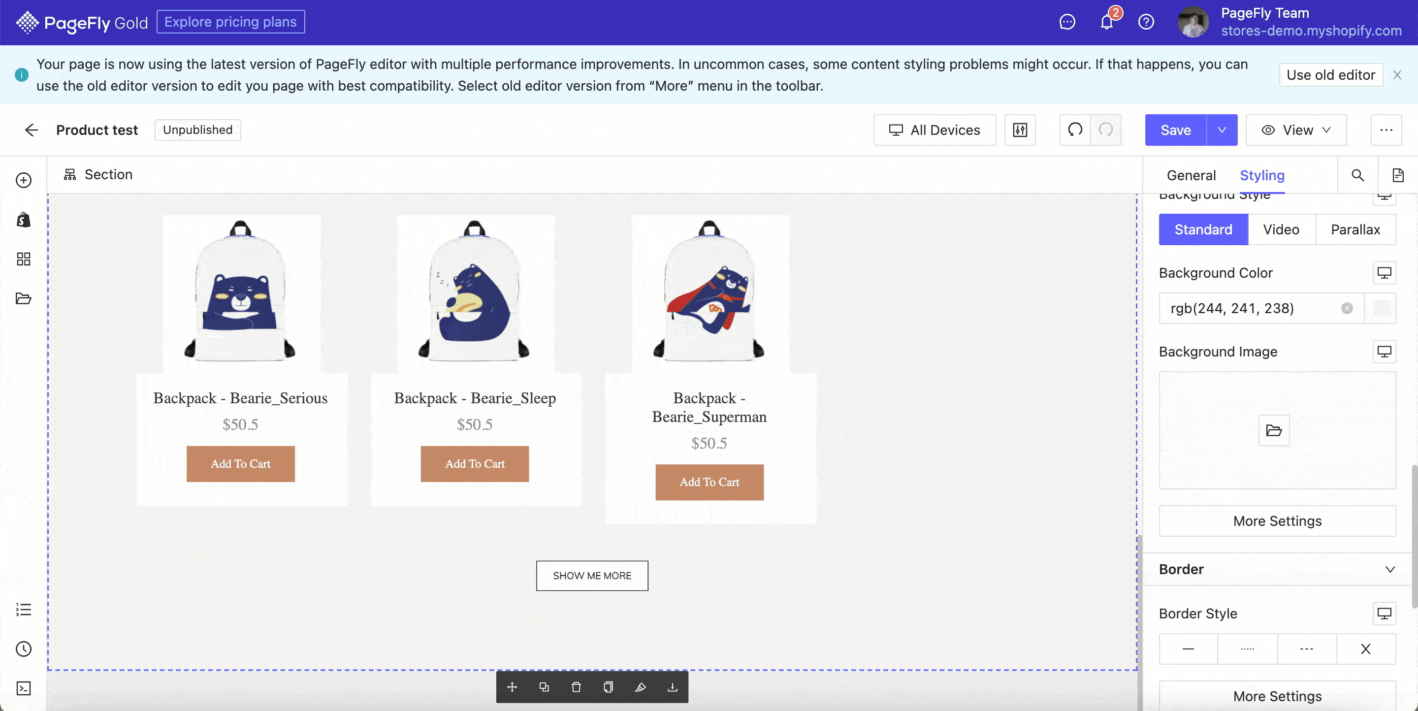Click the PageFly Team avatar
The width and height of the screenshot is (1418, 711).
(x=1192, y=22)
